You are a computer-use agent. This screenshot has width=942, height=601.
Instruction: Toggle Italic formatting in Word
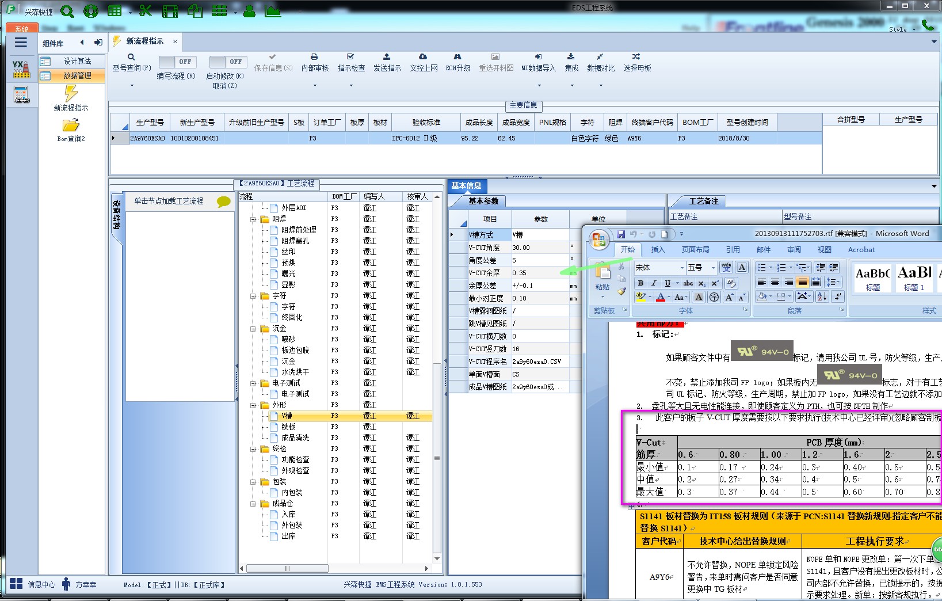point(654,283)
